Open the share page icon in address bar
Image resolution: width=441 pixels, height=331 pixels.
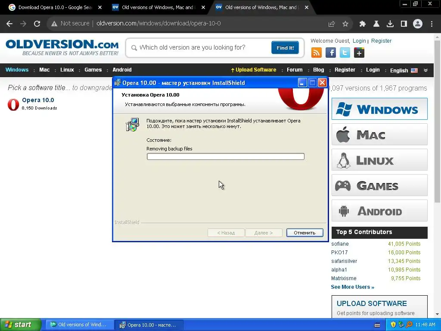[x=332, y=24]
